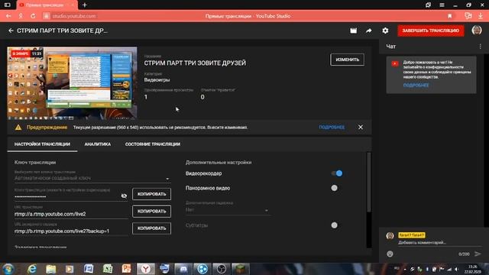The image size is (489, 275).
Task: Click the settings panel vertical scrollbar
Action: coord(369,182)
